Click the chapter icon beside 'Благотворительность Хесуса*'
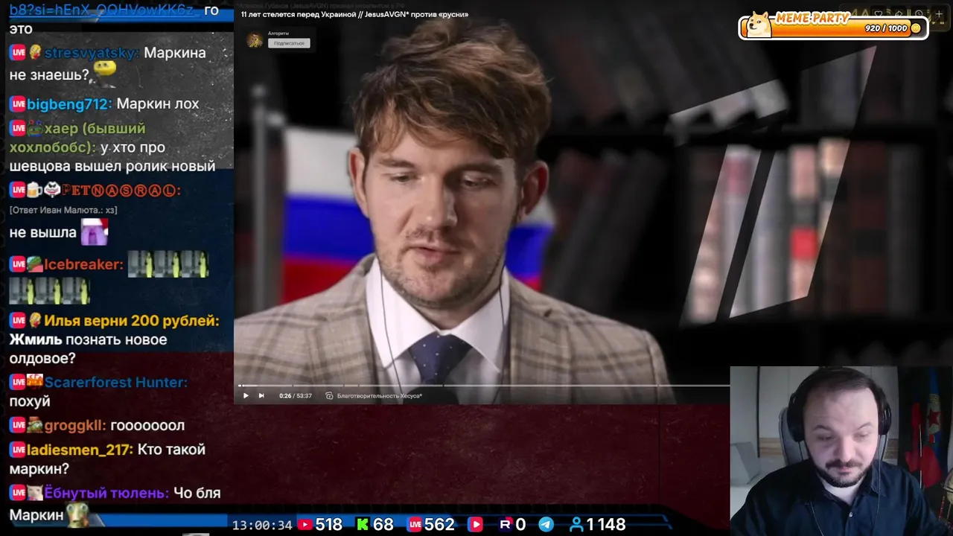 pyautogui.click(x=329, y=396)
